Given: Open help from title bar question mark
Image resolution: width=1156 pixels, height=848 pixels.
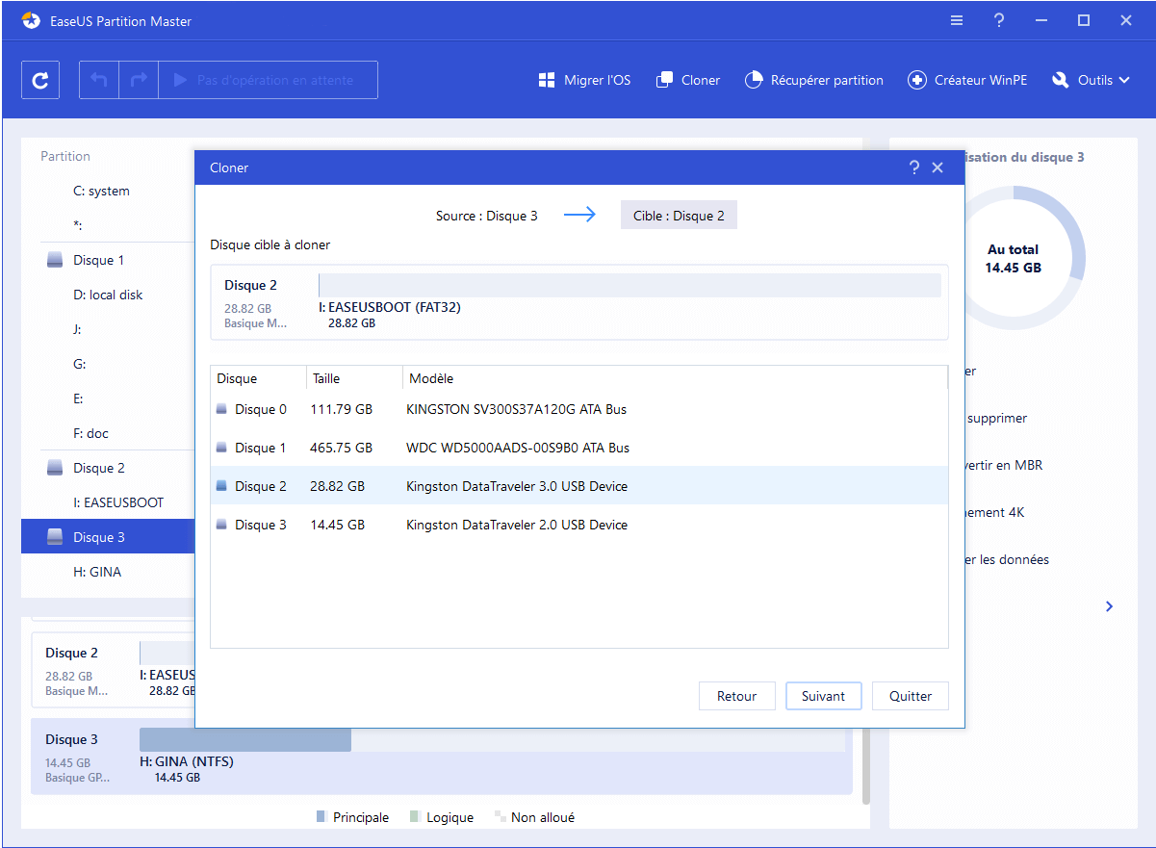Looking at the screenshot, I should click(x=999, y=20).
